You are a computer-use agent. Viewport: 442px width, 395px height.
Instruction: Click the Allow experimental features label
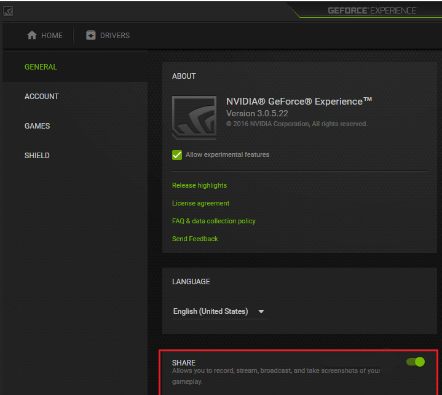(227, 155)
